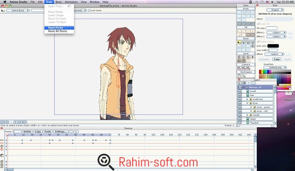Click the New Layer icon in Layers panel
This screenshot has height=171, width=295.
(x=239, y=83)
